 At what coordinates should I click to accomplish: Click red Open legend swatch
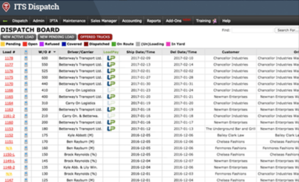point(25,44)
